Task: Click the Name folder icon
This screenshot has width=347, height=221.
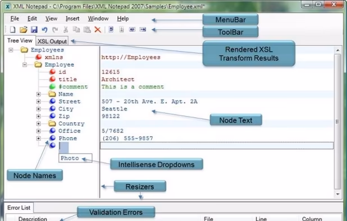Action: click(x=52, y=94)
